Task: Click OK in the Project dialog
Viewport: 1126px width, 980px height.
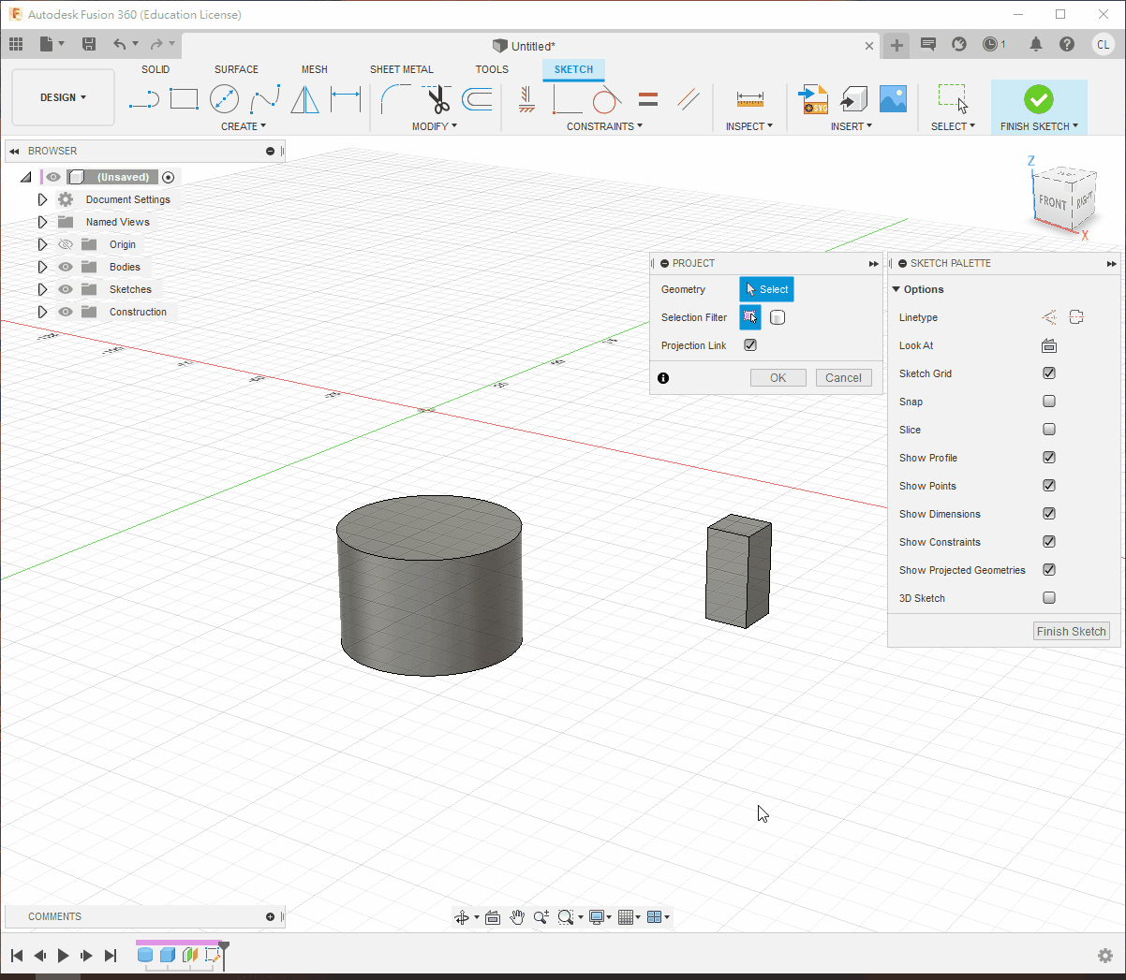Action: 778,378
